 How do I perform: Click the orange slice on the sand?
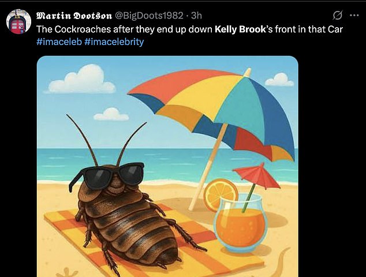[220, 194]
